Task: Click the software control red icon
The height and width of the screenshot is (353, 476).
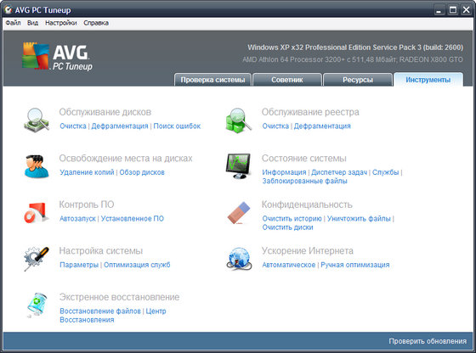Action: [x=37, y=213]
